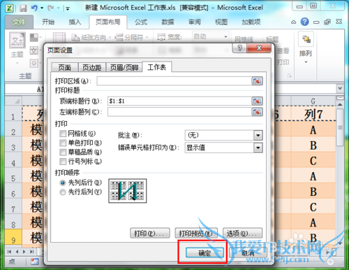The image size is (349, 270).
Task: Click the 顶端标题行 input field
Action: pos(179,101)
